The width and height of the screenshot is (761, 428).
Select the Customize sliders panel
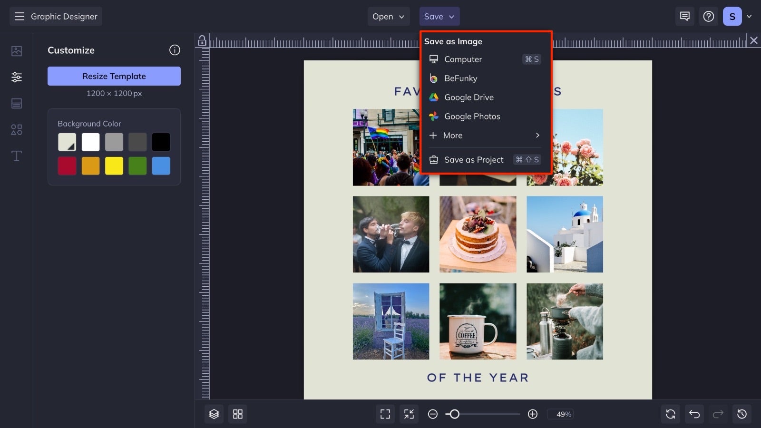[16, 77]
